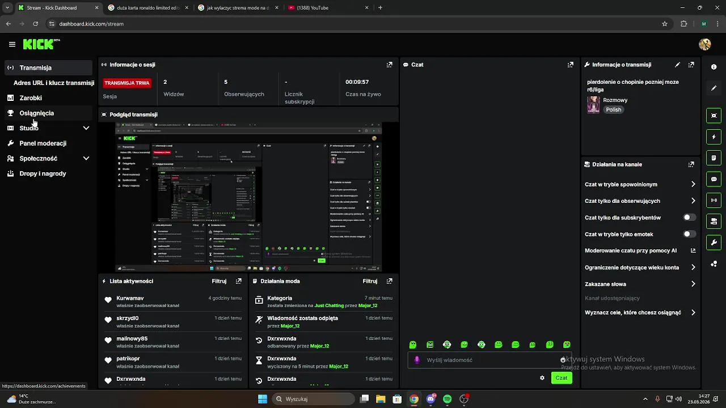Pop out the Działania na kanale panel

[x=691, y=164]
